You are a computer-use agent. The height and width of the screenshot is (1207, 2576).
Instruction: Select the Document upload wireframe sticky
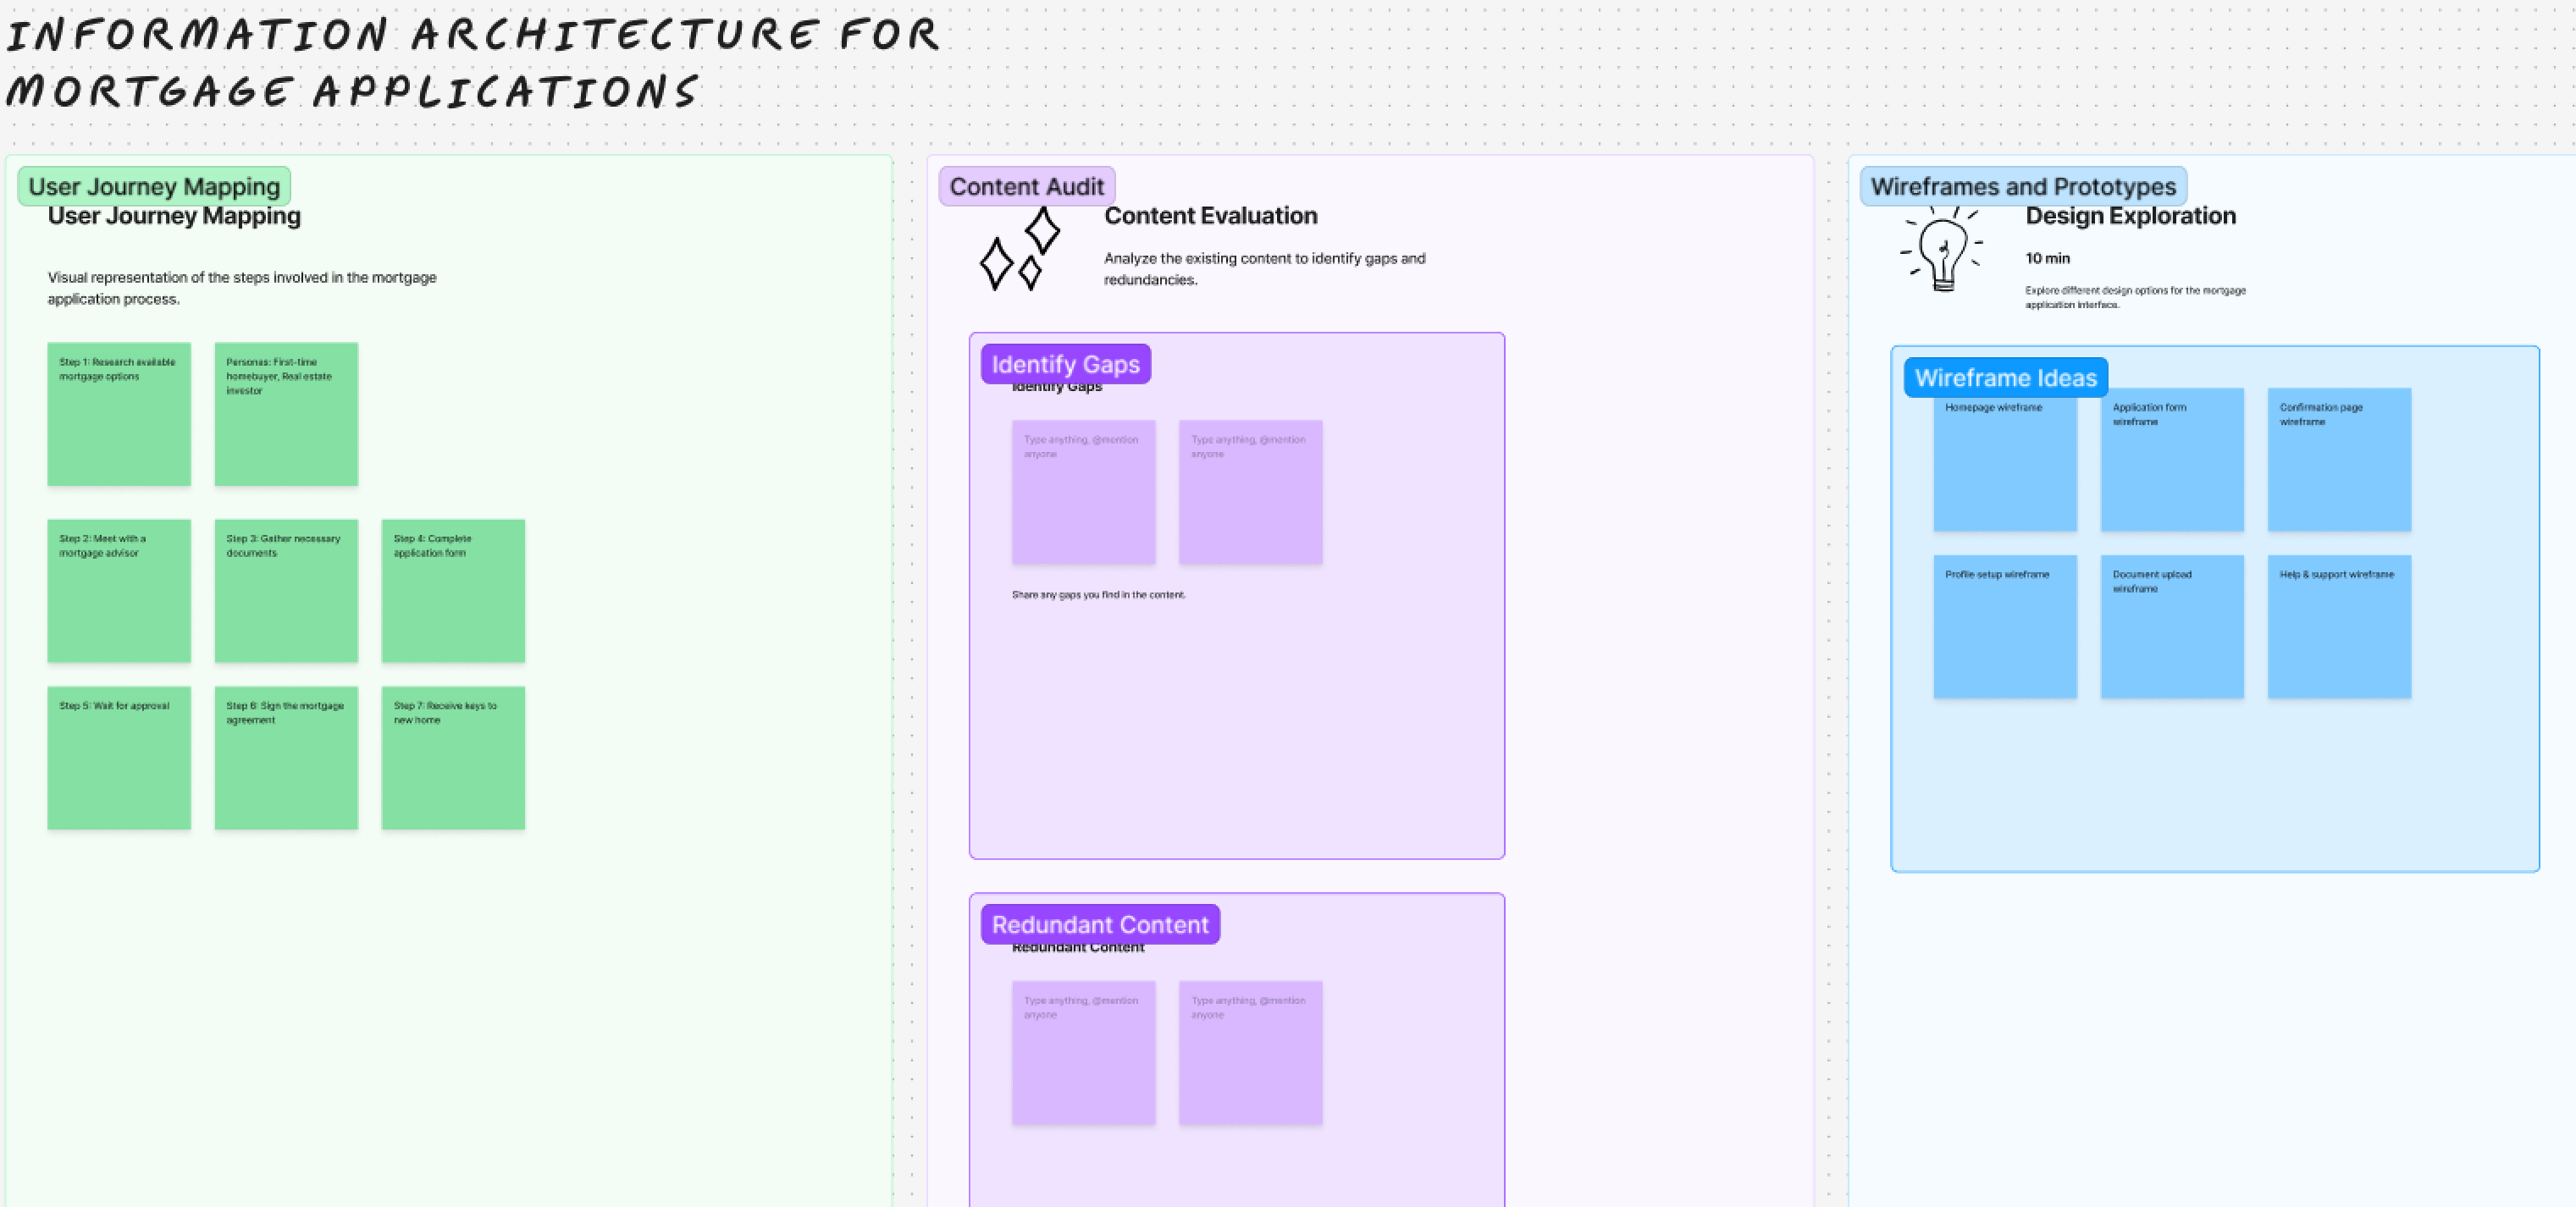click(x=2171, y=626)
